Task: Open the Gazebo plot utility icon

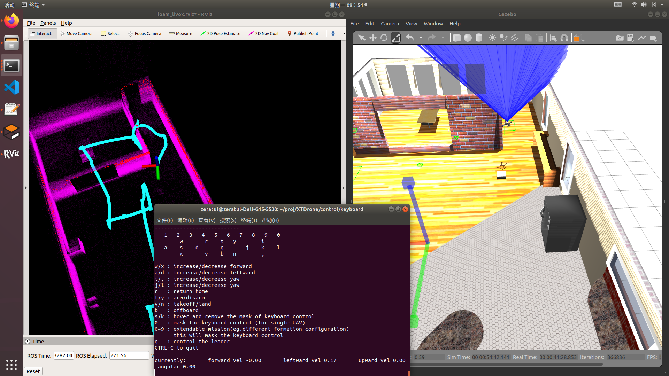Action: pos(642,38)
